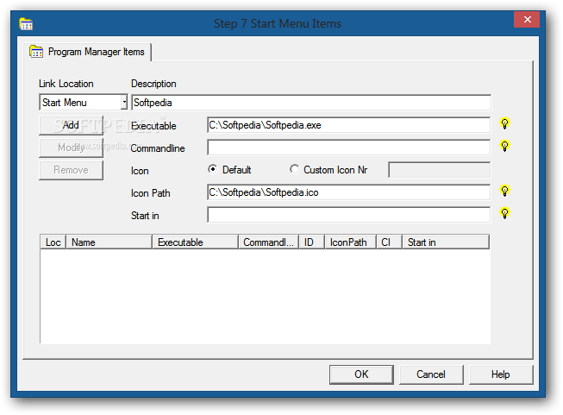
Task: Click the Commandl... column header
Action: [x=269, y=242]
